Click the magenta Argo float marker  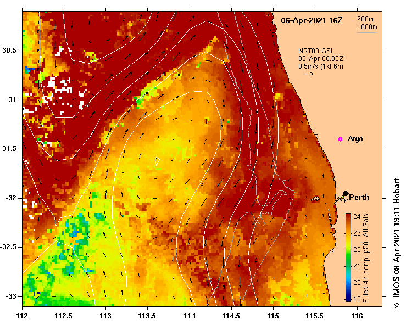(x=340, y=139)
